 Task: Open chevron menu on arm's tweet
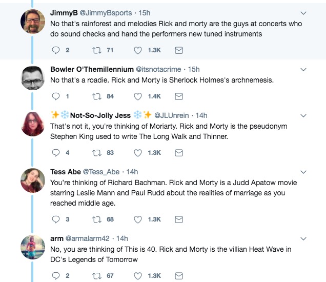point(303,238)
